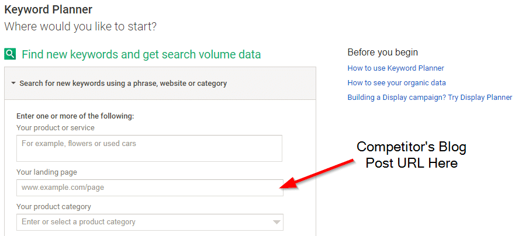Click the green magnifying glass search icon
522x236 pixels.
click(x=10, y=54)
